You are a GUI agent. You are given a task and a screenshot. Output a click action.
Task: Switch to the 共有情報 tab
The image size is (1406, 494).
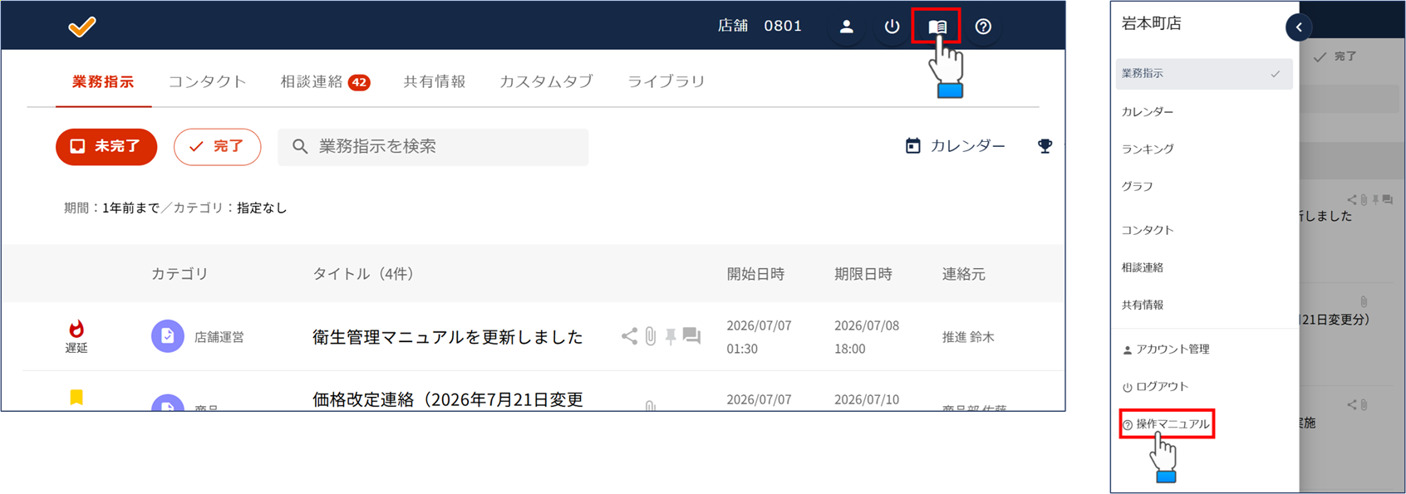tap(435, 81)
